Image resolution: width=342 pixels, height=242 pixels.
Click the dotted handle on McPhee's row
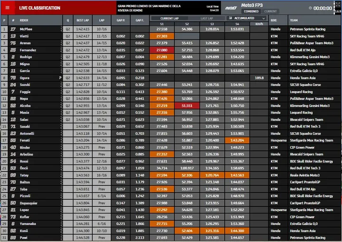coord(61,29)
